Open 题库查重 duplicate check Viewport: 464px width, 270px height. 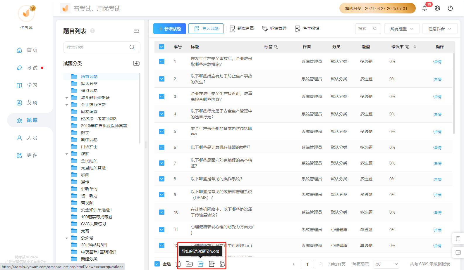point(242,28)
